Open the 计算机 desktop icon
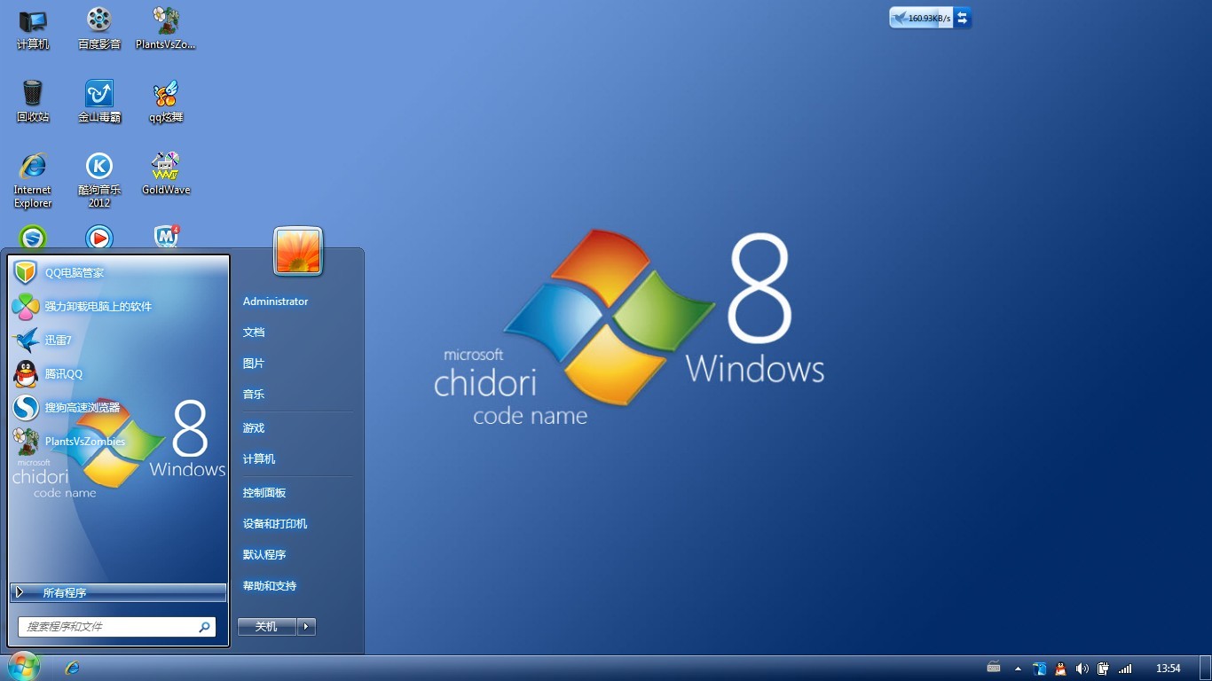Image resolution: width=1212 pixels, height=681 pixels. tap(33, 28)
